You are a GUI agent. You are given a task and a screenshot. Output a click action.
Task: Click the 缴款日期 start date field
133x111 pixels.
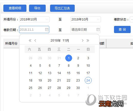pos(34,29)
